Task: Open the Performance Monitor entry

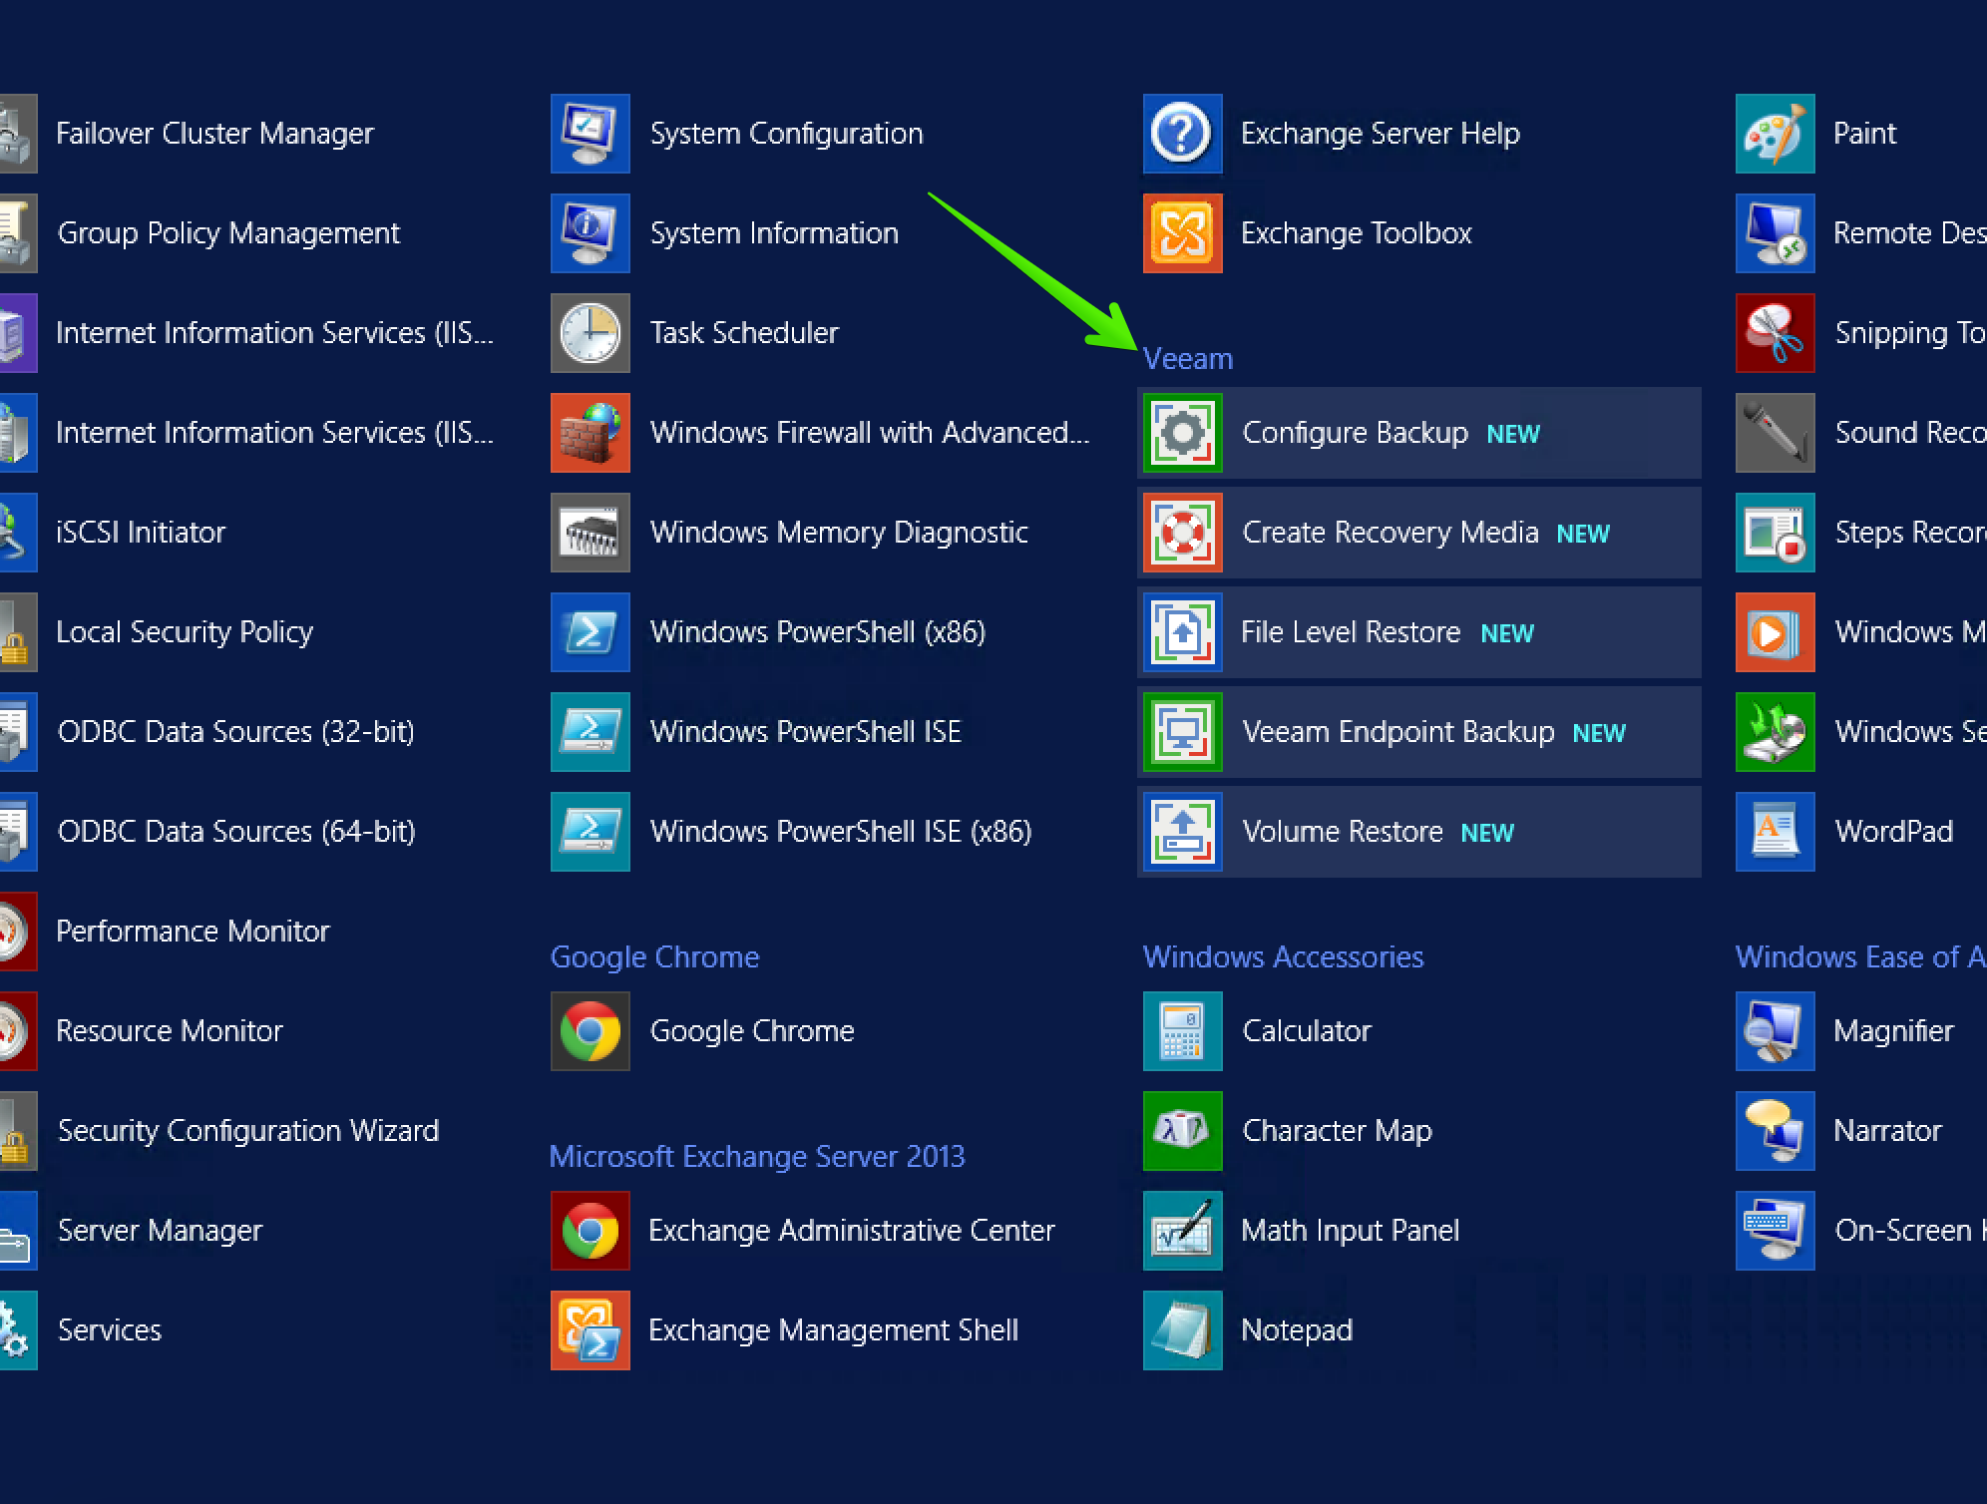Action: 193,932
